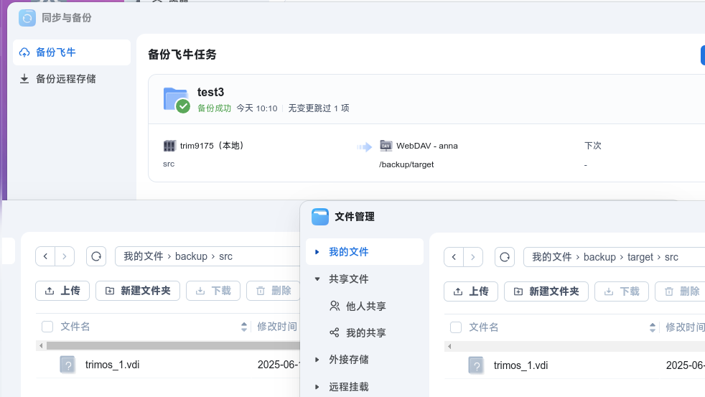Screen dimensions: 705x397
Task: Click 上传 button in right target/src window
Action: tap(471, 291)
